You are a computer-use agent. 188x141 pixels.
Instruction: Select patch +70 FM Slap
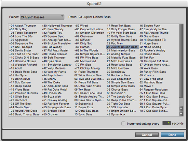83,65
